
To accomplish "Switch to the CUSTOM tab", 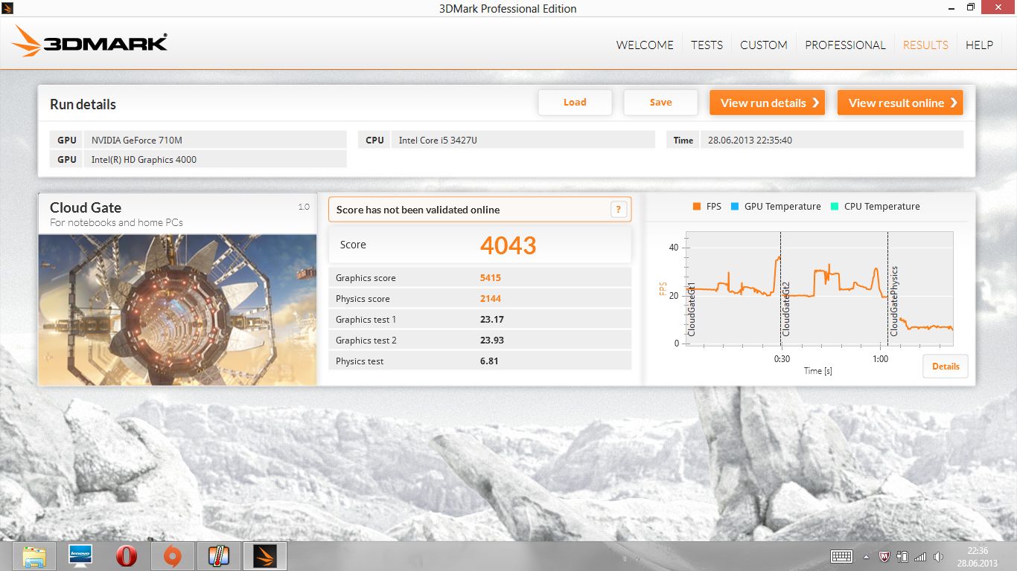I will pyautogui.click(x=763, y=45).
